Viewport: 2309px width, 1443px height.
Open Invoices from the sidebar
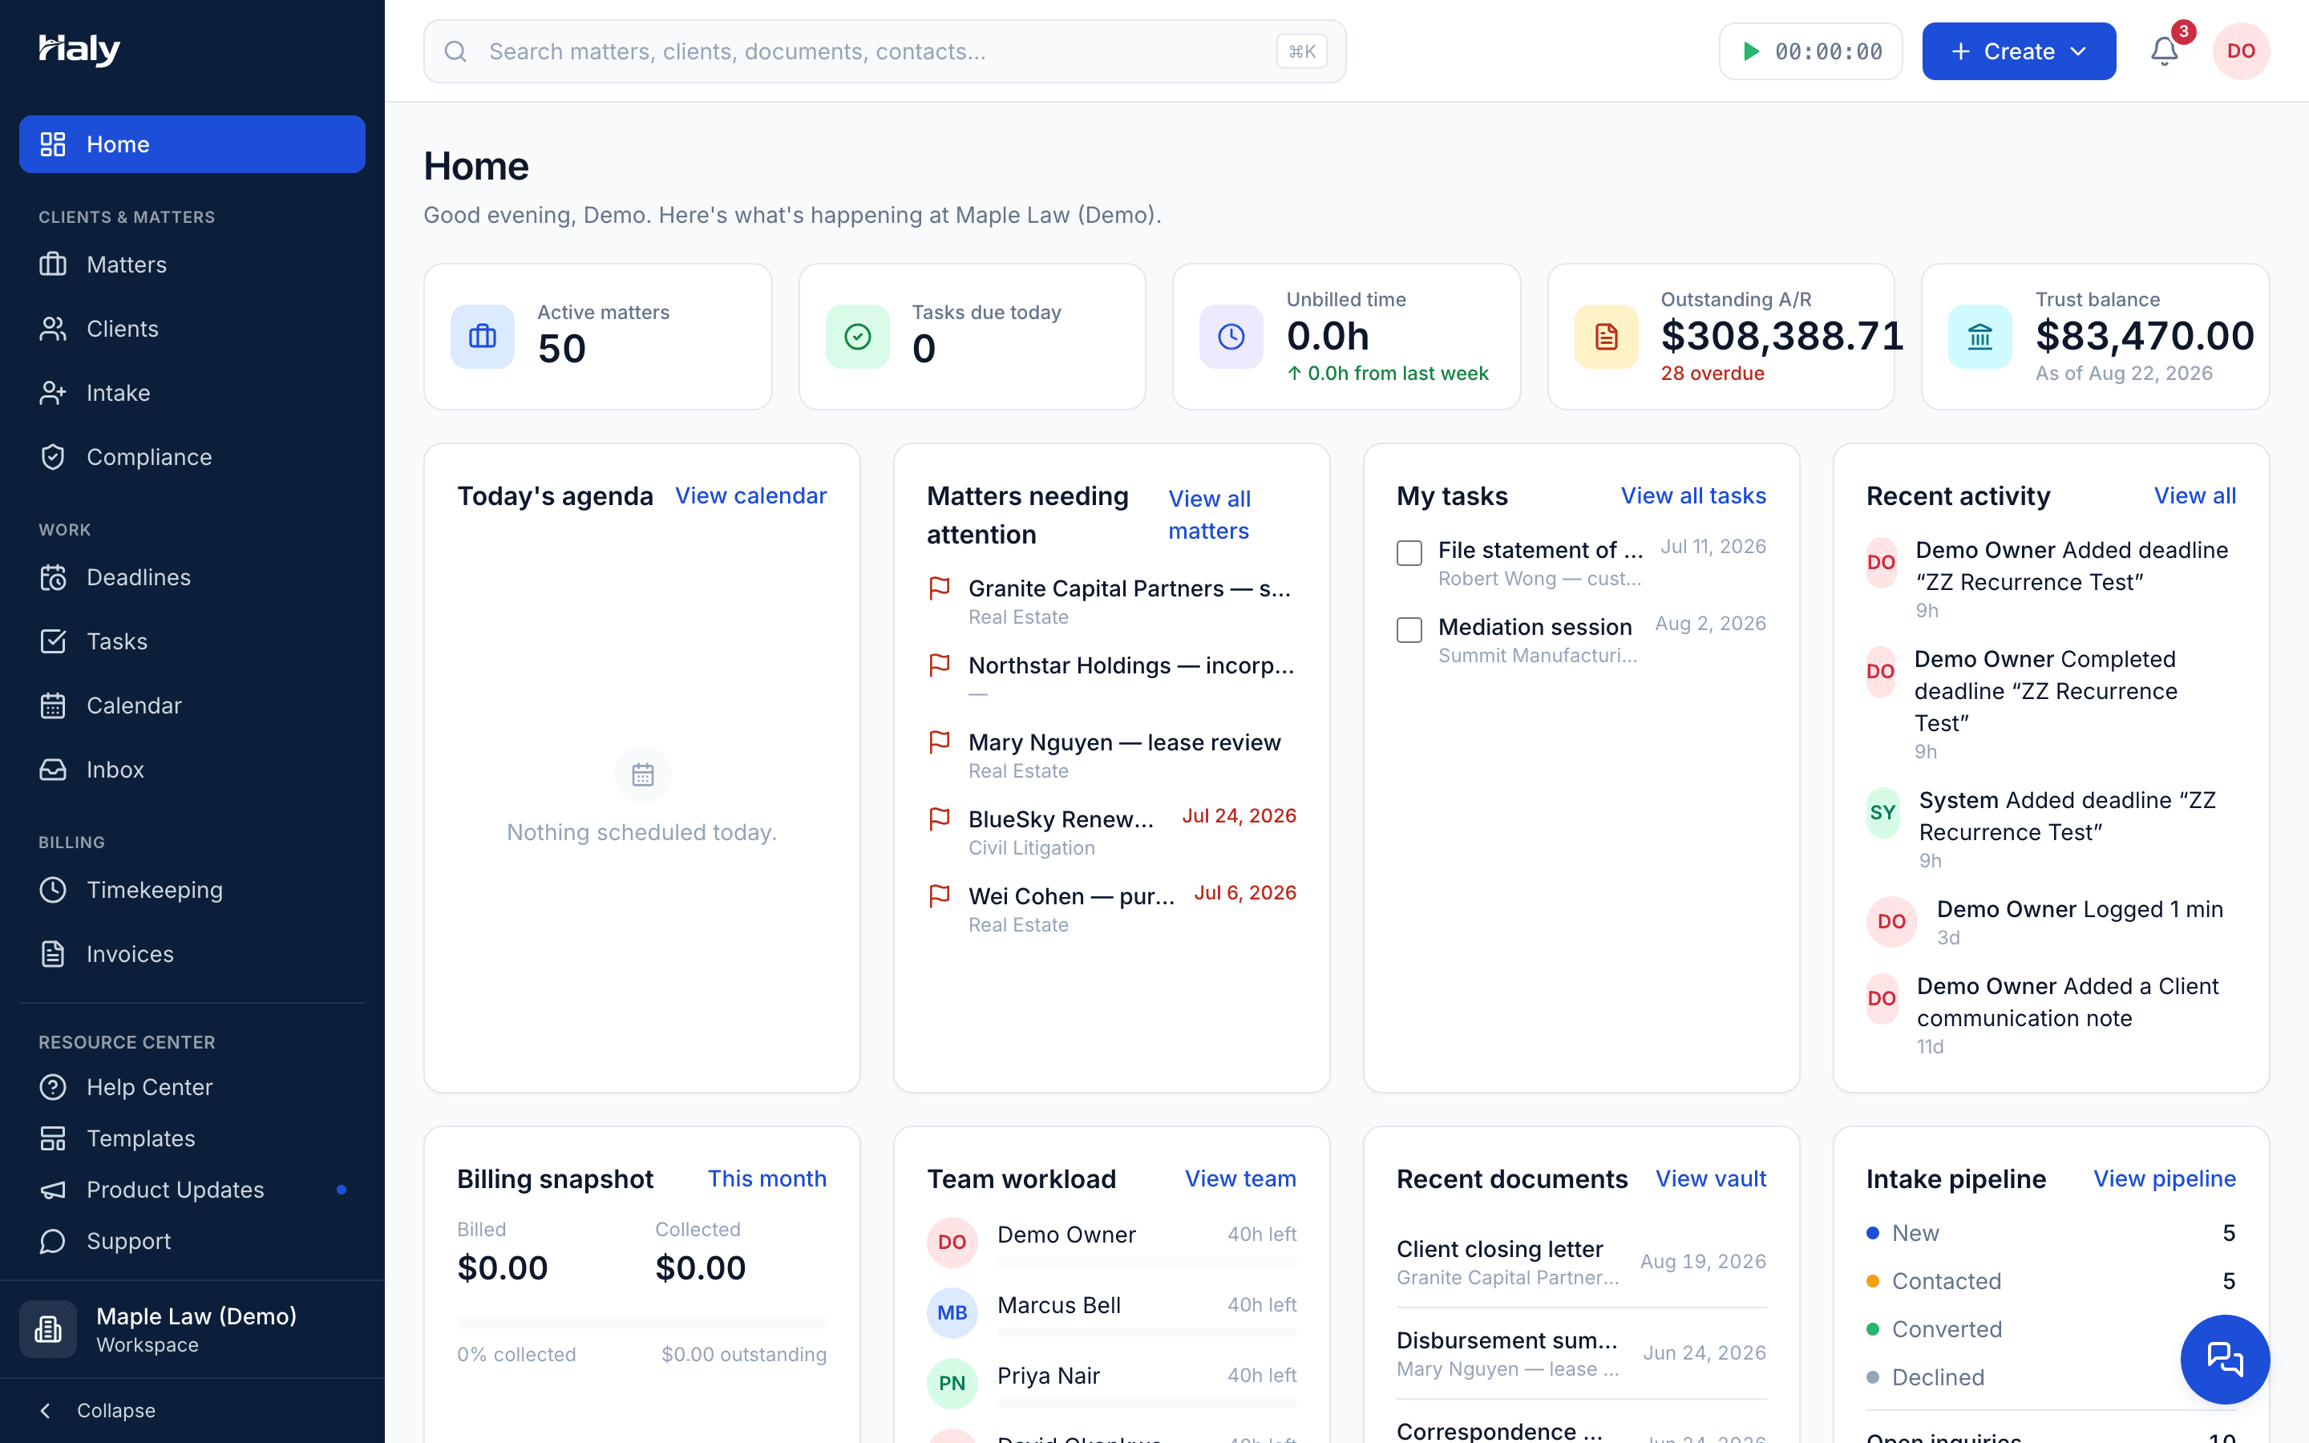point(192,953)
